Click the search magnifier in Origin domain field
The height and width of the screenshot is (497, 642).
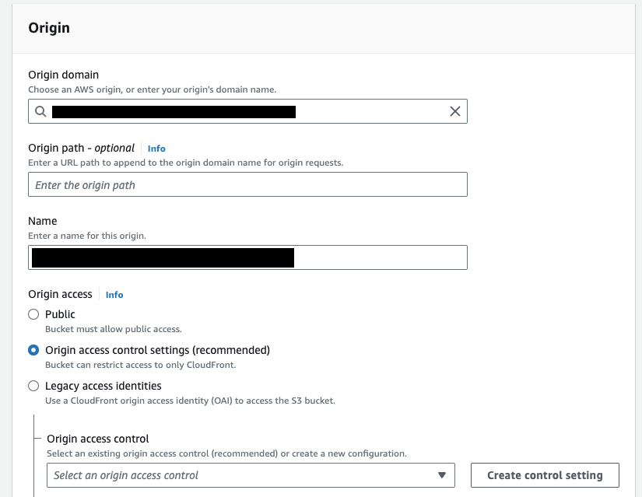tap(40, 111)
